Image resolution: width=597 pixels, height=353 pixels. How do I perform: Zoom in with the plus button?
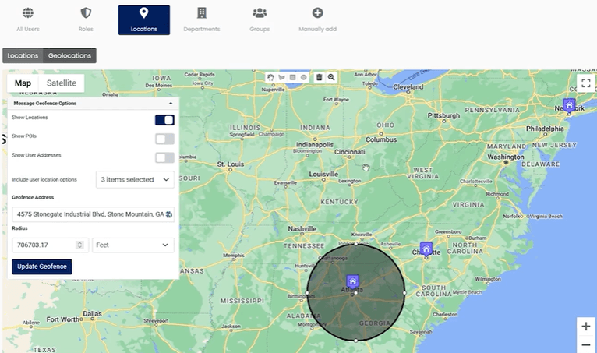point(585,327)
